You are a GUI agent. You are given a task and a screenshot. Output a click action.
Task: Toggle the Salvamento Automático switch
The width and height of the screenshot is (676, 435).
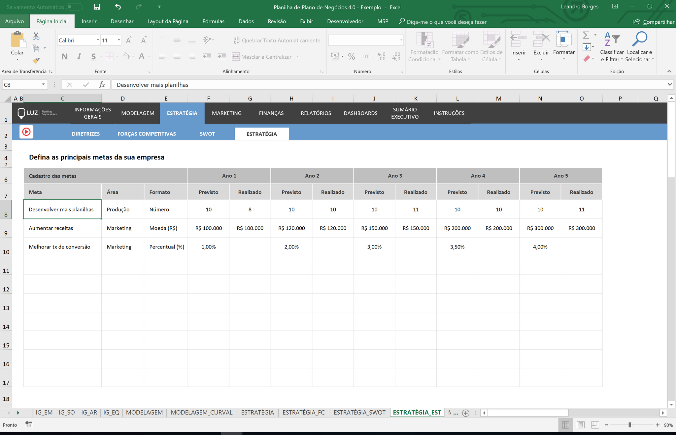[74, 7]
